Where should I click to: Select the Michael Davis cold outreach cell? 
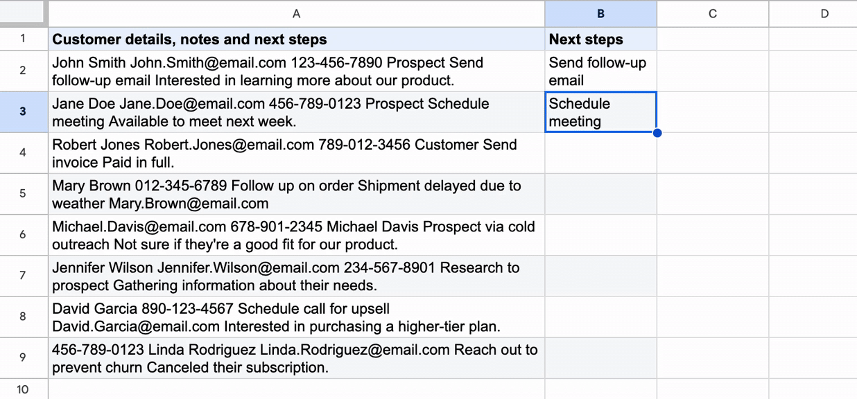tap(296, 235)
